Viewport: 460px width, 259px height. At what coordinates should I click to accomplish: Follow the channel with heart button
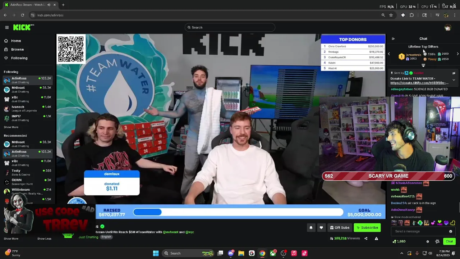tap(321, 227)
